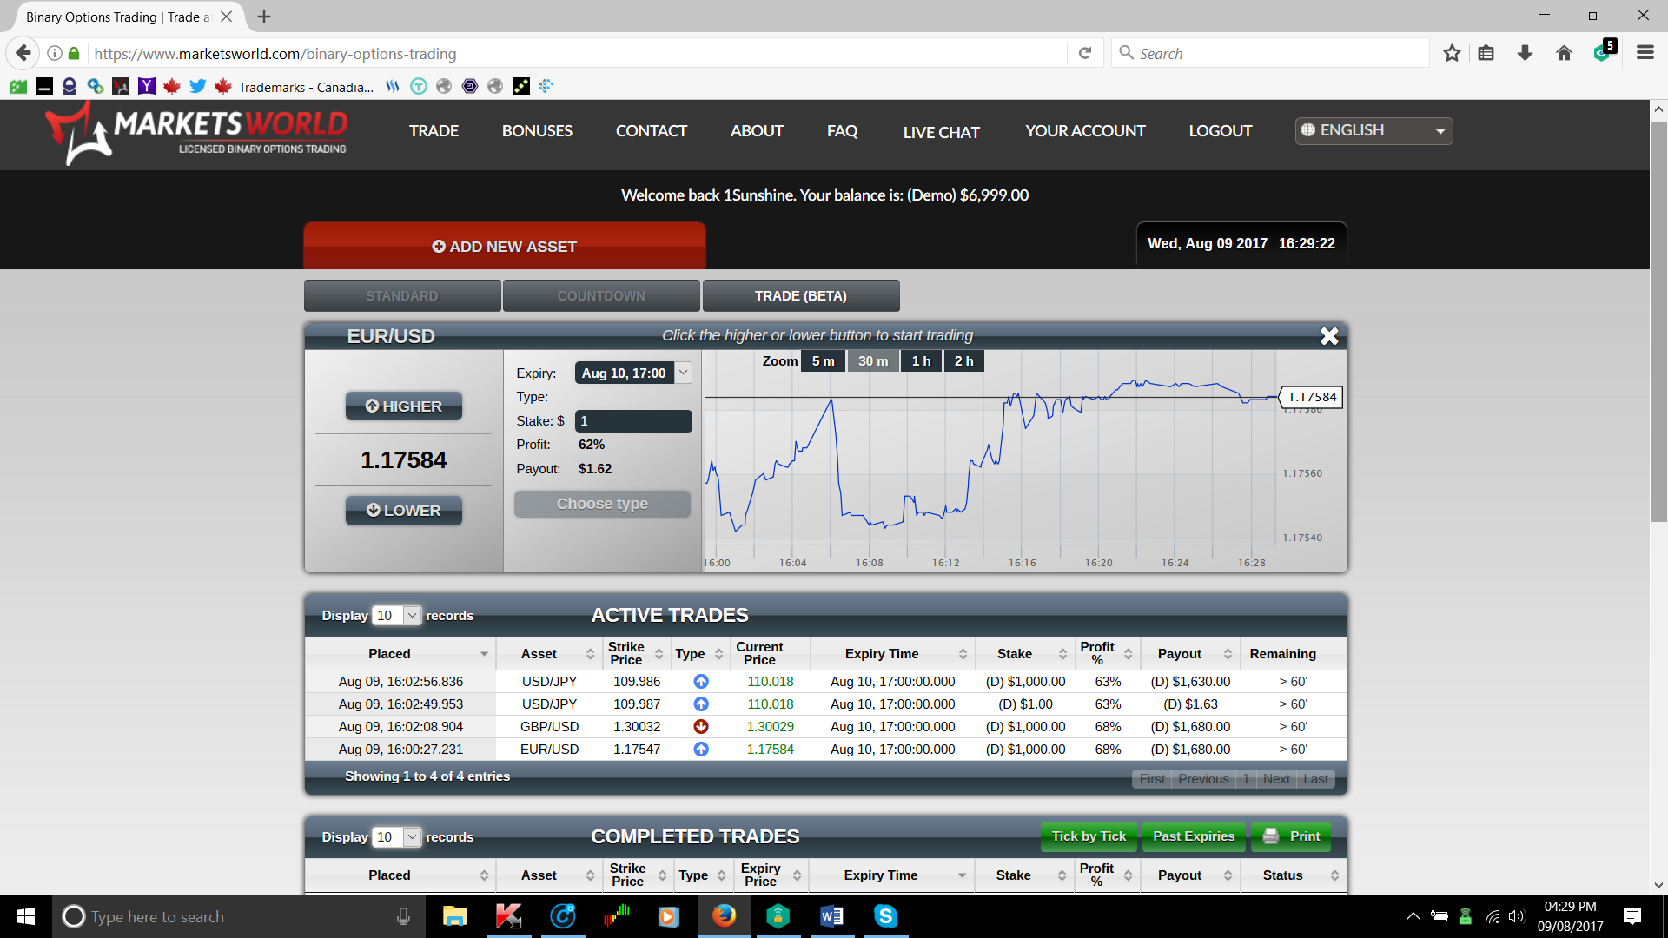Click the Choose type button

[602, 504]
